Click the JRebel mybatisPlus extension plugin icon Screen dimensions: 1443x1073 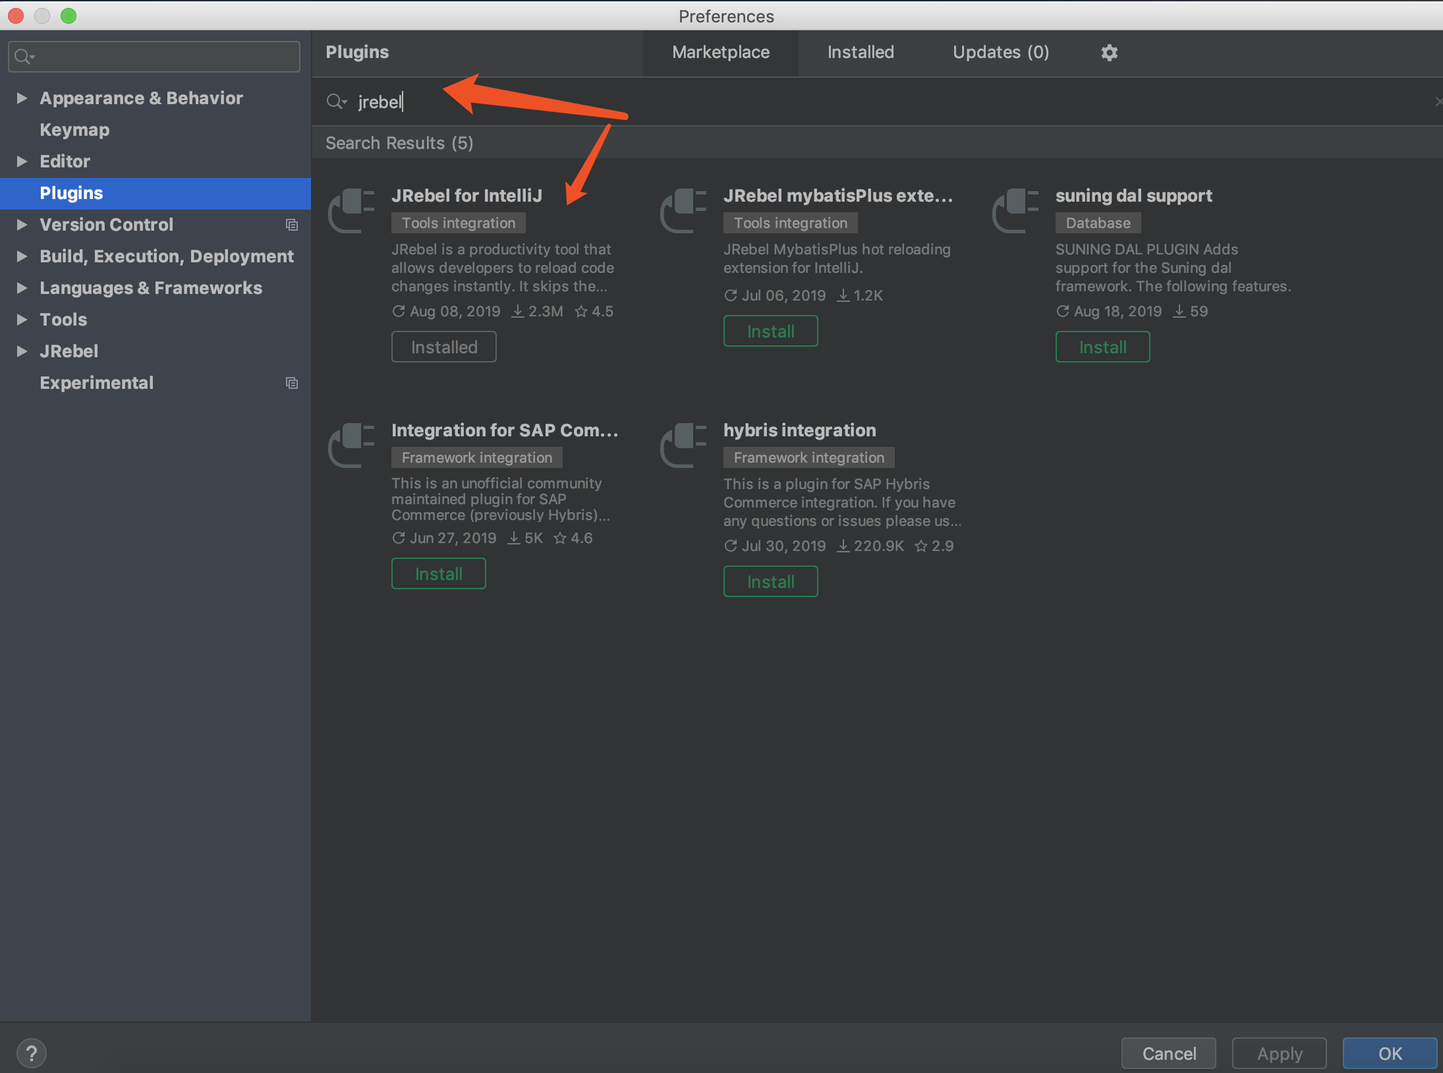pos(683,210)
